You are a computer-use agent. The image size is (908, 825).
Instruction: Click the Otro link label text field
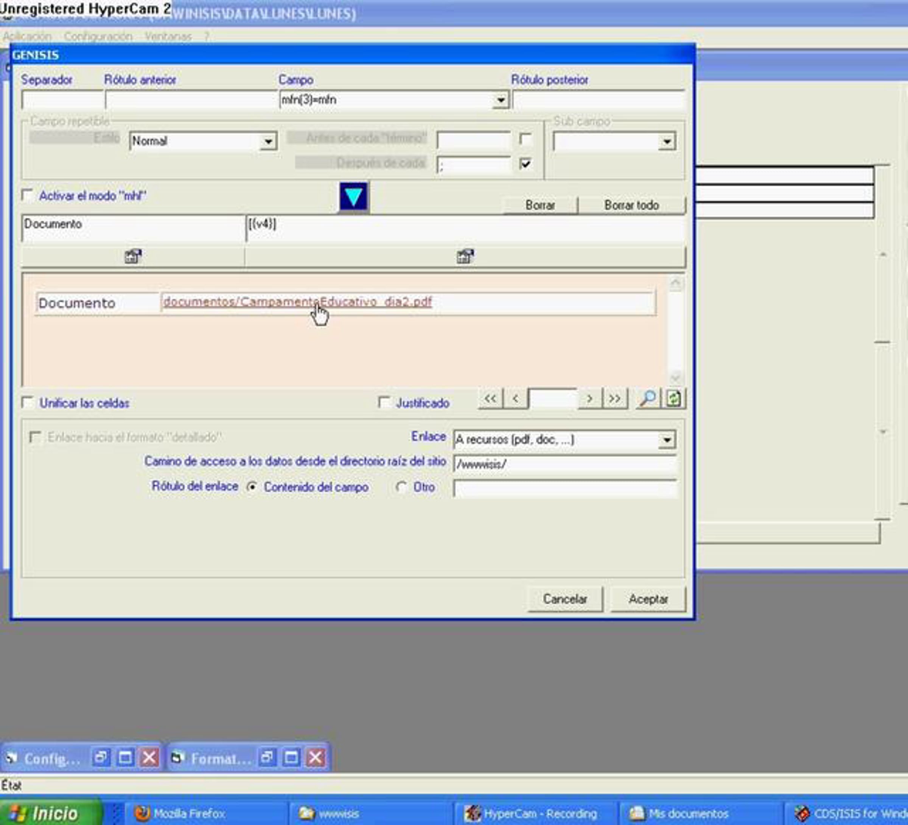click(x=565, y=489)
